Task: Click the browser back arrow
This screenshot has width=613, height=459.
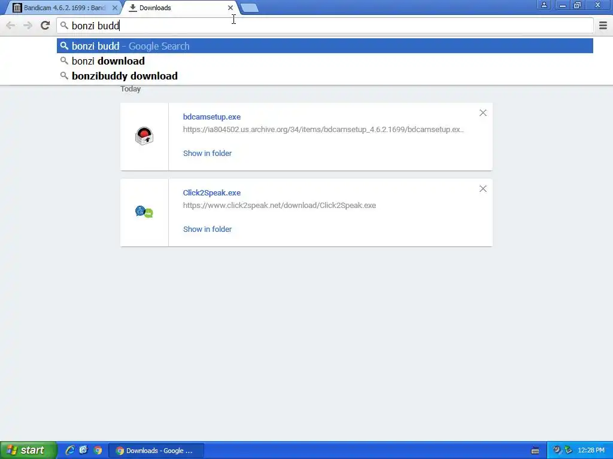Action: tap(11, 26)
